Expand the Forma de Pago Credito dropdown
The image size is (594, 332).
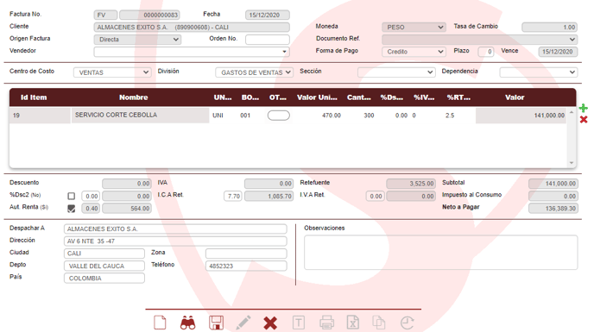(x=414, y=52)
